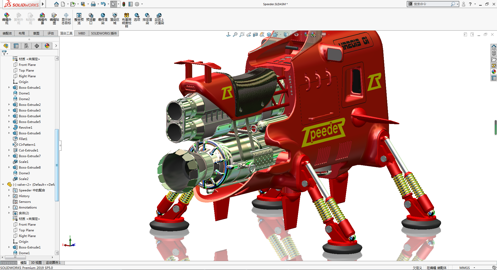The height and width of the screenshot is (270, 497).
Task: Open the DisplayManager color ball tab
Action: pos(47,46)
